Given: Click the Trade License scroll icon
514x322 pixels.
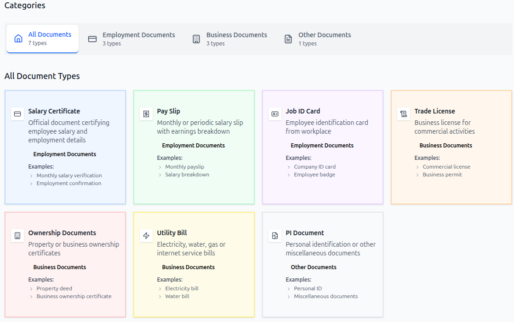Looking at the screenshot, I should coord(404,114).
